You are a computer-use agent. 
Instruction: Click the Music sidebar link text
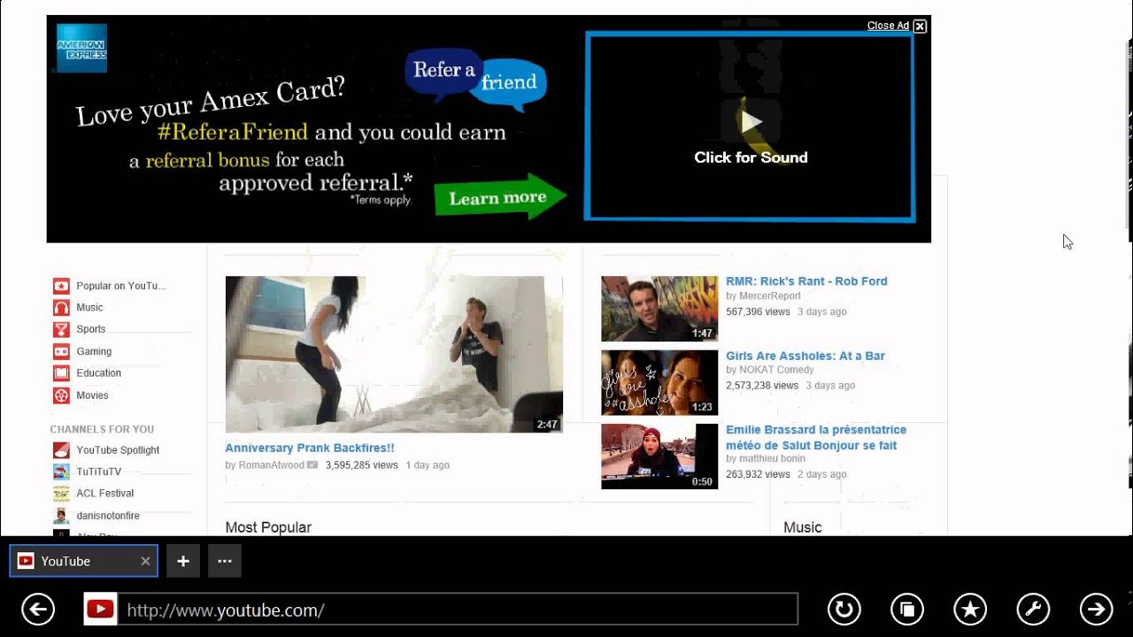pos(89,308)
